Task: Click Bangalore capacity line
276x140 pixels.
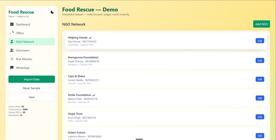Action: (x=80, y=65)
